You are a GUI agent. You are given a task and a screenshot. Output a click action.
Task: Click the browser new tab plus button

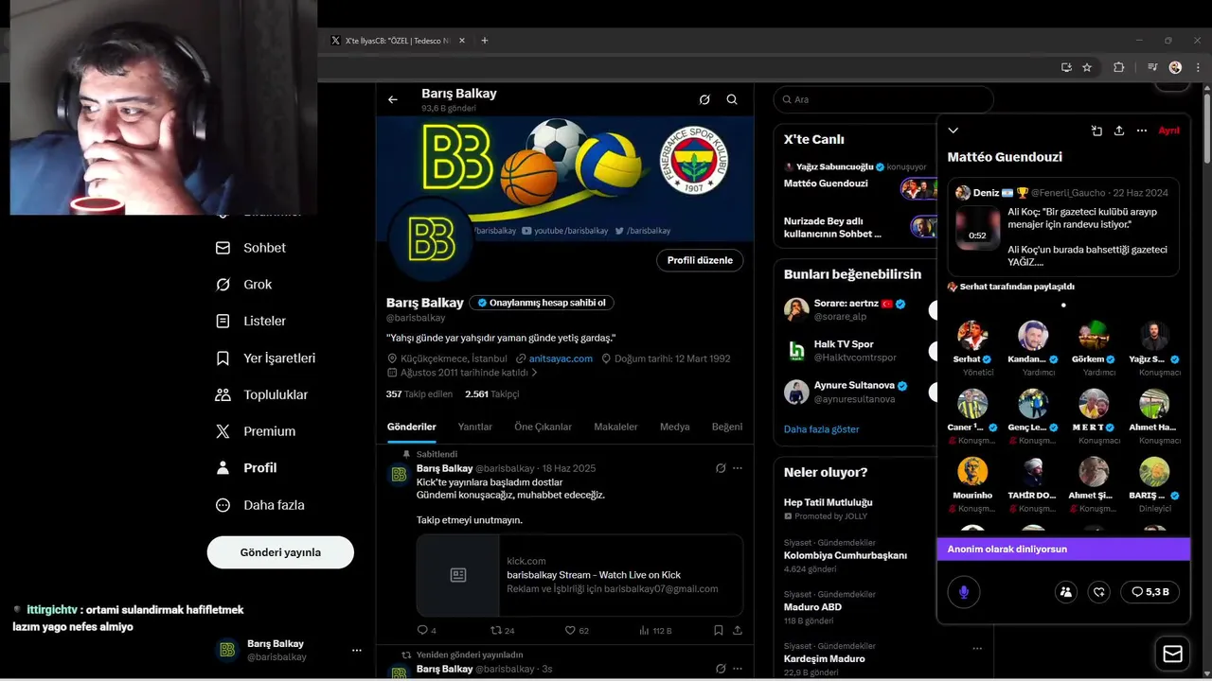[x=485, y=41]
